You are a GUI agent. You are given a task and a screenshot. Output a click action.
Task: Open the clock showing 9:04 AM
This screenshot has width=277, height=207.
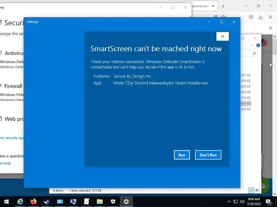(x=254, y=202)
